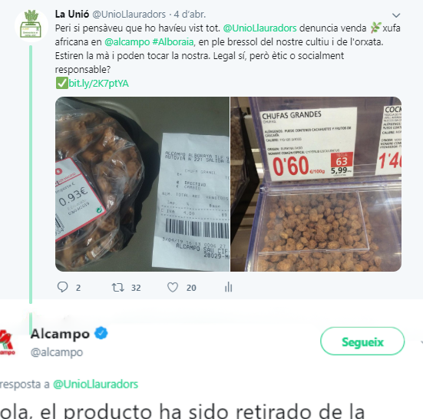Retweet La Unió's tweet

click(118, 288)
